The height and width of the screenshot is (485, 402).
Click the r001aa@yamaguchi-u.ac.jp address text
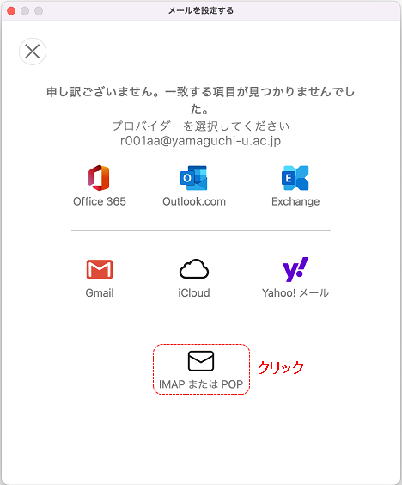(200, 141)
